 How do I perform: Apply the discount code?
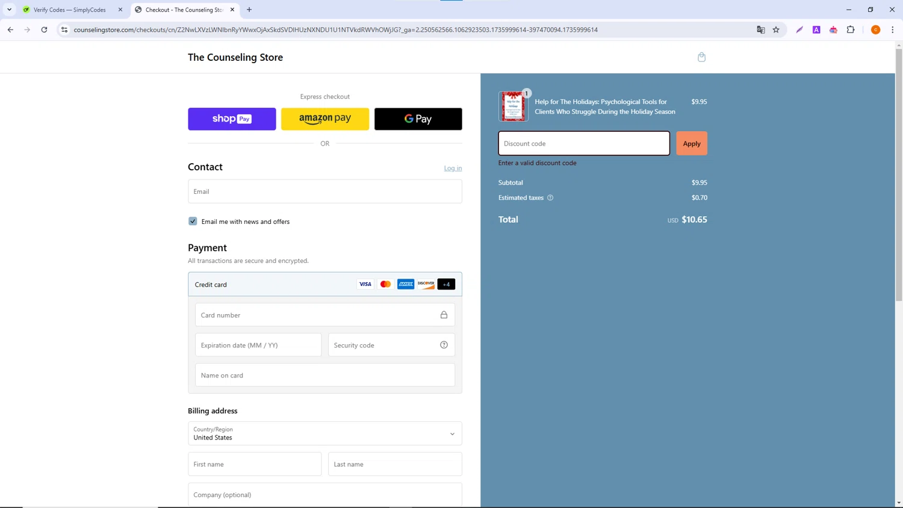click(x=692, y=143)
